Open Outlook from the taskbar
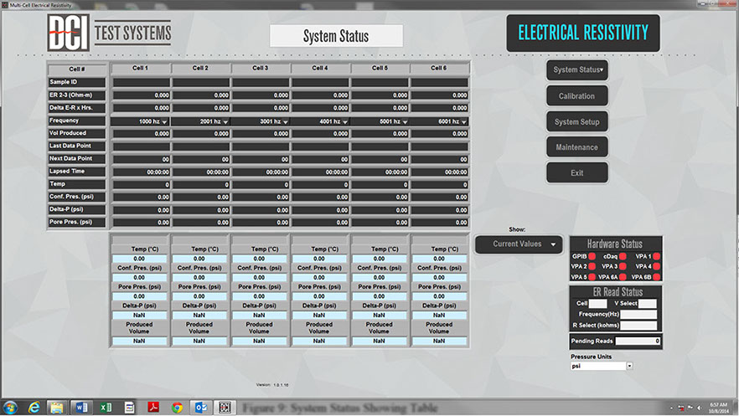Viewport: 739px width, 416px height. (201, 408)
